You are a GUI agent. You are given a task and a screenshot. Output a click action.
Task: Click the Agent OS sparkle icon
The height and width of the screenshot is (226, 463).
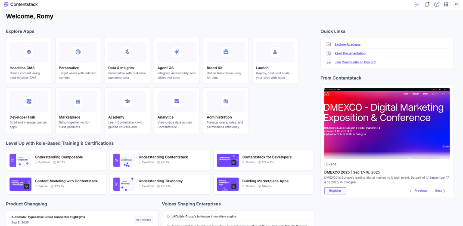click(177, 52)
